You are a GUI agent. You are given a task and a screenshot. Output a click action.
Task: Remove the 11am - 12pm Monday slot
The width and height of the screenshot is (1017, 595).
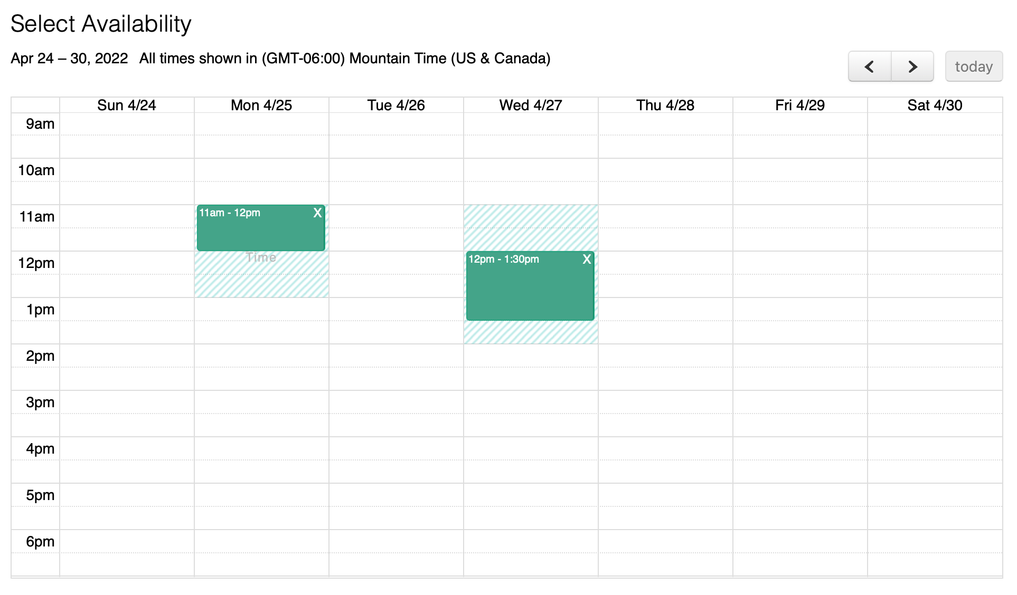pos(317,213)
